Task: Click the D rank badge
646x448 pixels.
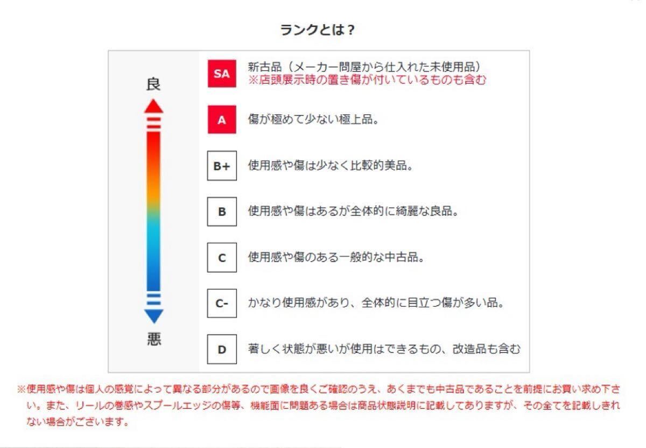Action: [222, 350]
